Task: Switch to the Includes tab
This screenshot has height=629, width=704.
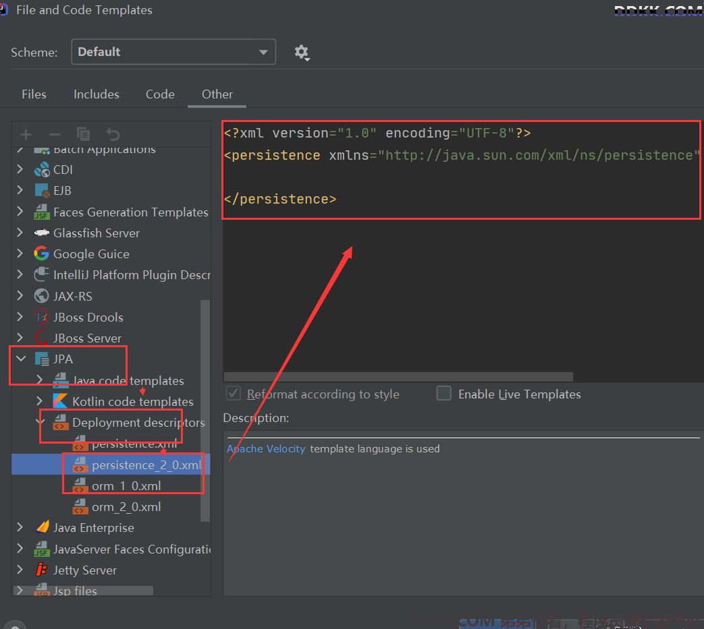Action: point(97,94)
